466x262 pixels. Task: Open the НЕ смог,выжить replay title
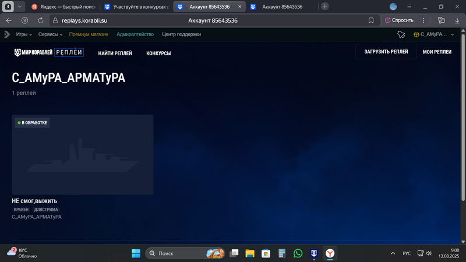(x=34, y=201)
